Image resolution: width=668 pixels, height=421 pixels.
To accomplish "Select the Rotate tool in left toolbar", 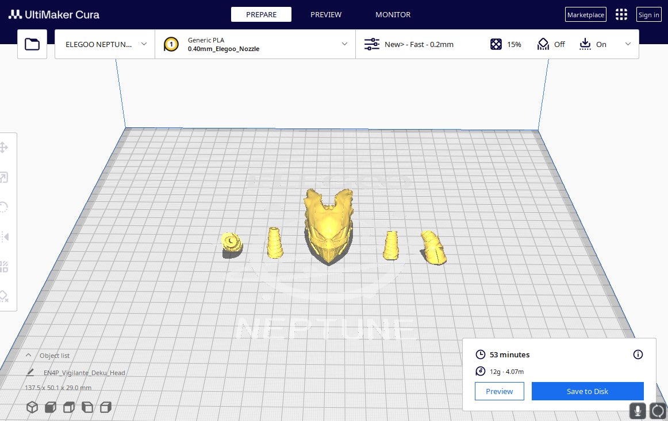I will click(3, 207).
